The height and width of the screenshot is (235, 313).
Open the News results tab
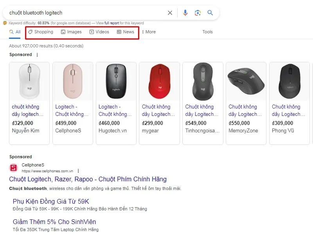click(126, 32)
